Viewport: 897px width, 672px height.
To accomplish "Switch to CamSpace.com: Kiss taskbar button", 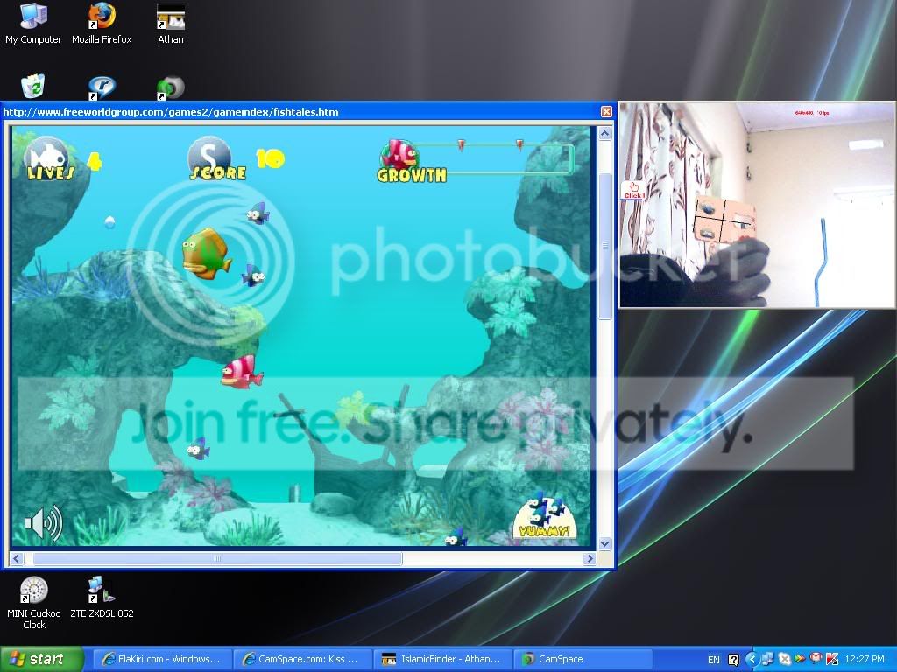I will (x=303, y=659).
